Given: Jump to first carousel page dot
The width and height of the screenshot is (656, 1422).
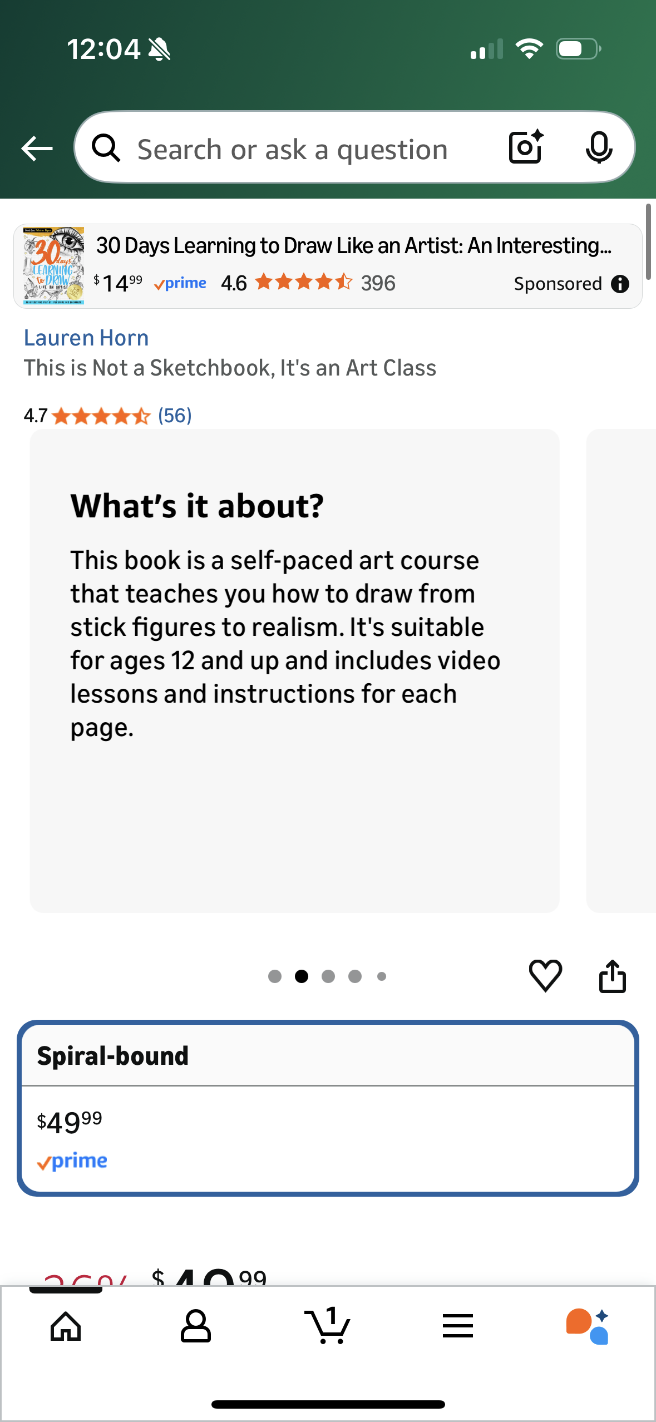Looking at the screenshot, I should pyautogui.click(x=275, y=976).
